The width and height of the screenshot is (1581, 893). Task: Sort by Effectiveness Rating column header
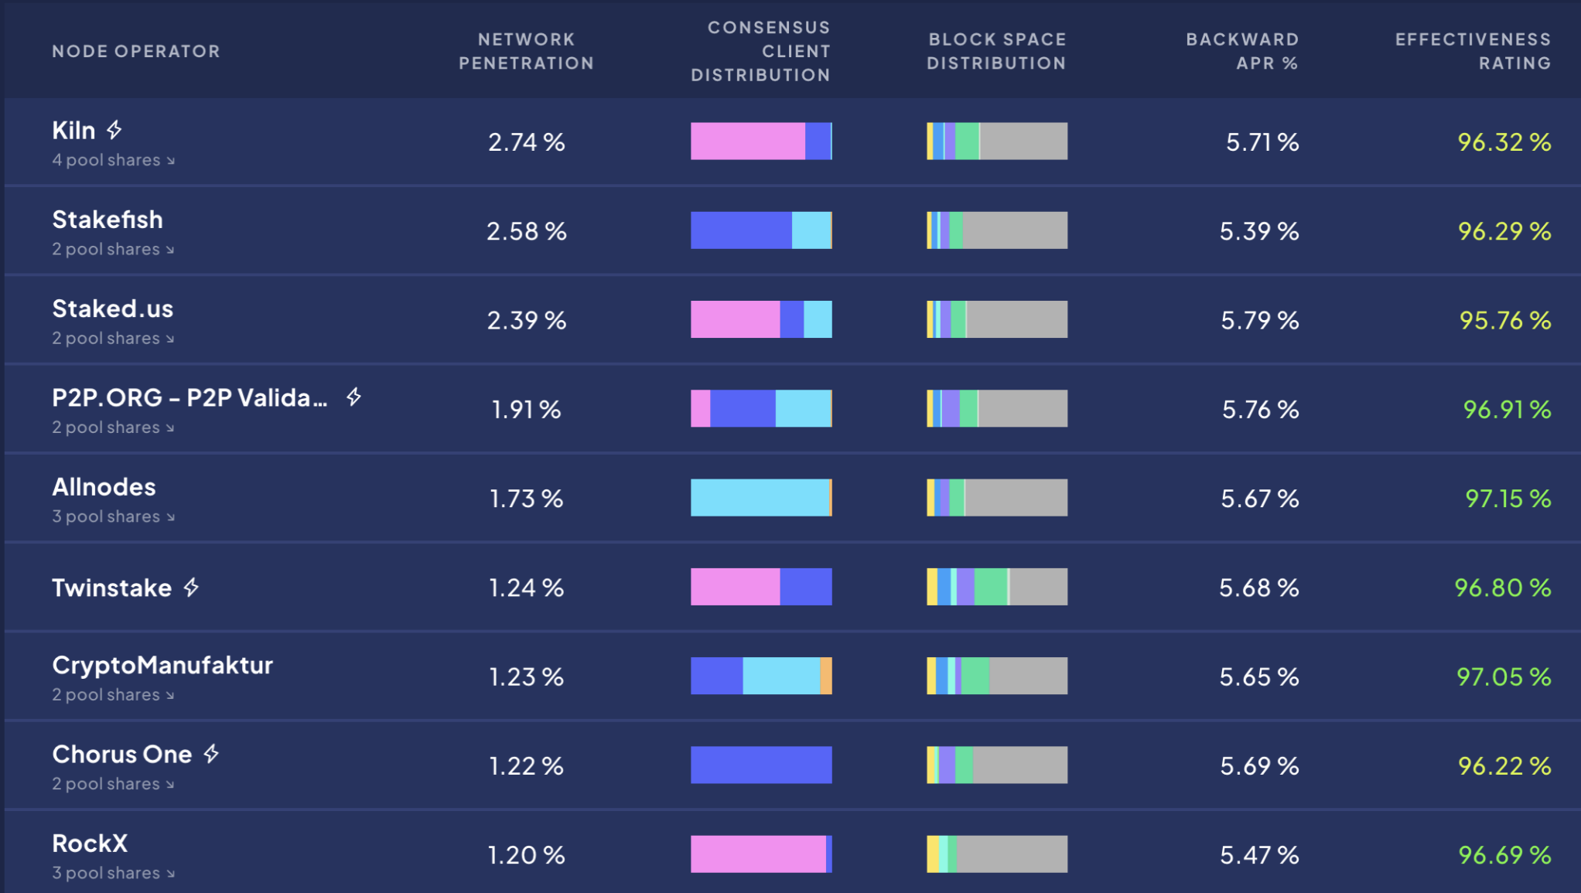click(1473, 51)
